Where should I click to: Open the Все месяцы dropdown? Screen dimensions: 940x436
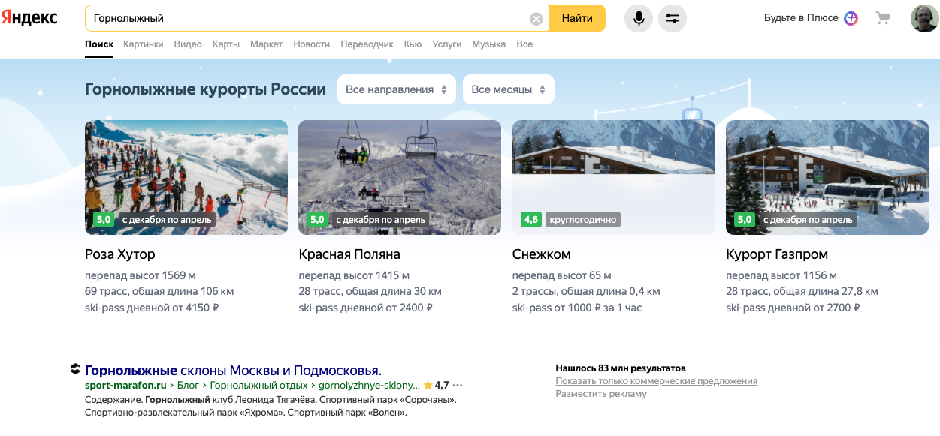point(509,89)
